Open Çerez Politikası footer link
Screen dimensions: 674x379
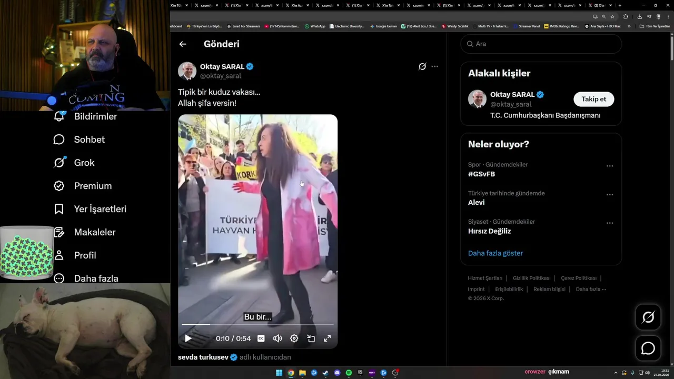coord(579,278)
